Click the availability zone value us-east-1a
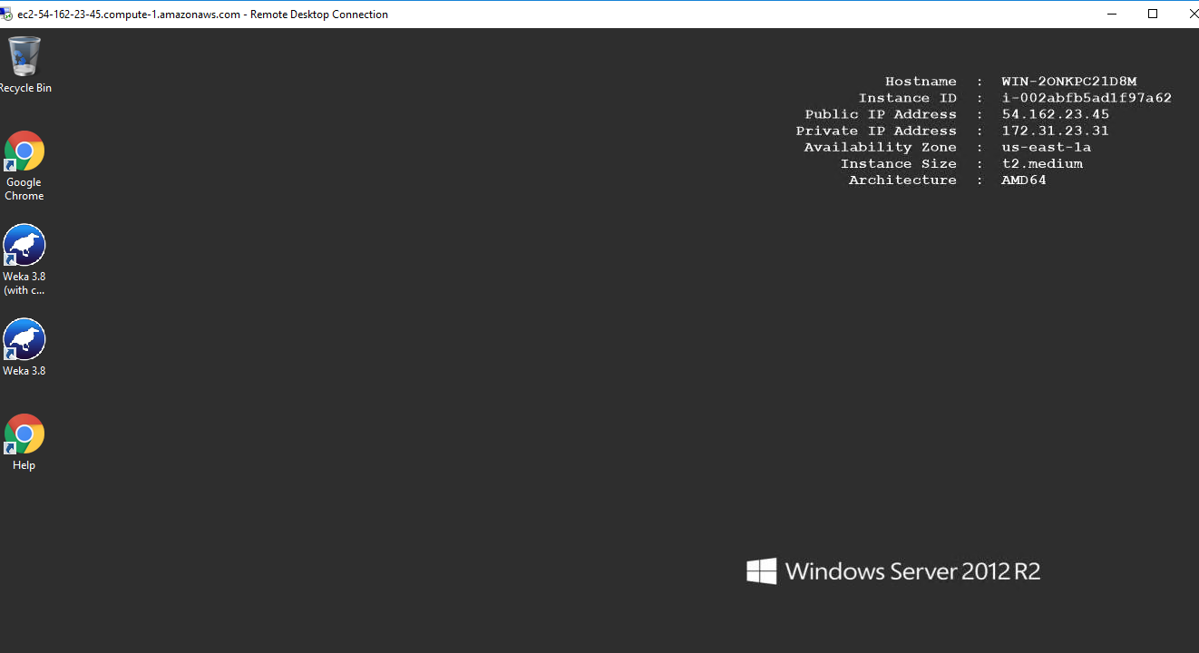Image resolution: width=1199 pixels, height=653 pixels. point(1046,147)
